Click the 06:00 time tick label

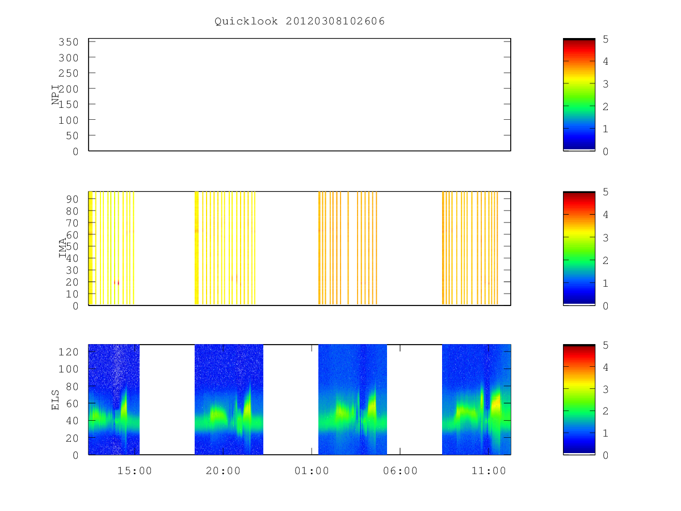click(400, 471)
